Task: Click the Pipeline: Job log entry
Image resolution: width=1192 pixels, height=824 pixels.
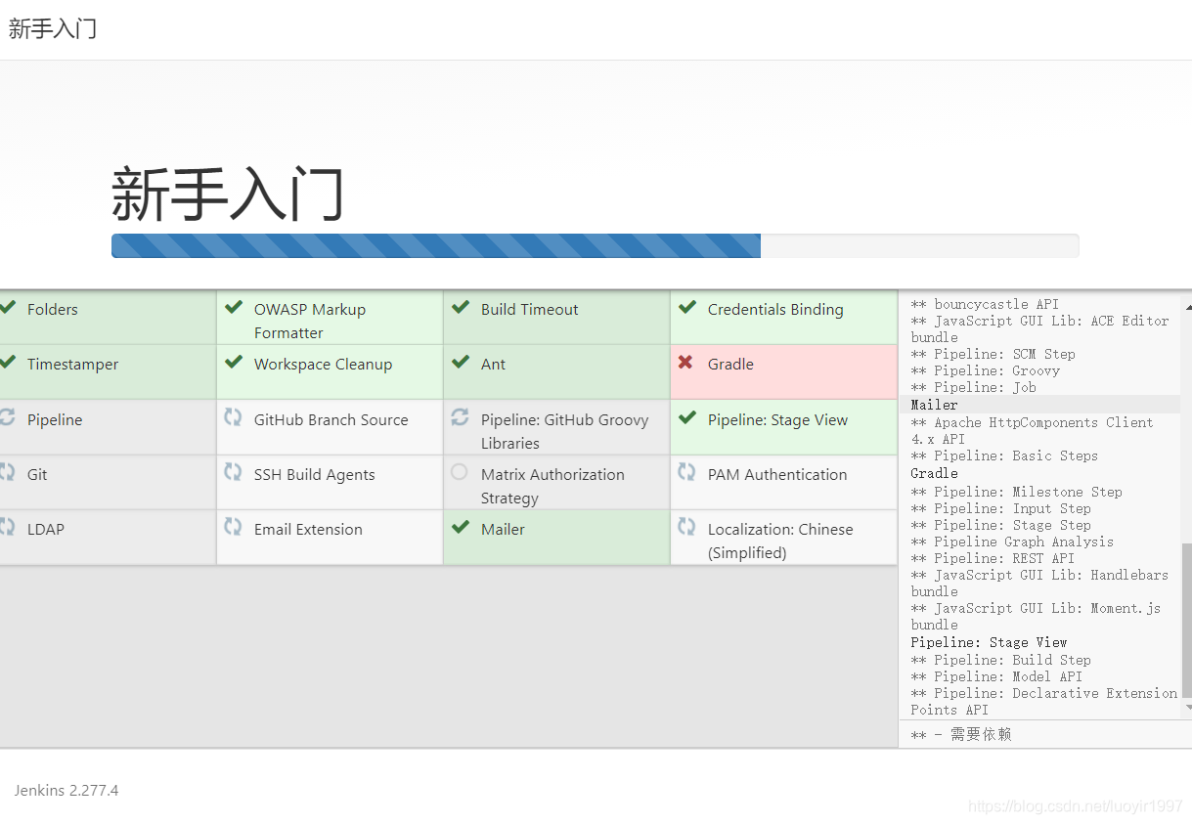Action: coord(973,387)
